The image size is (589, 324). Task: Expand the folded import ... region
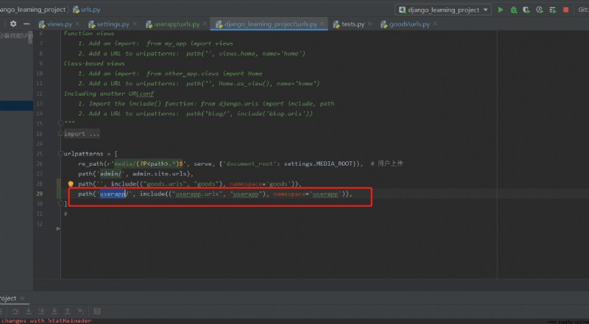pos(82,134)
